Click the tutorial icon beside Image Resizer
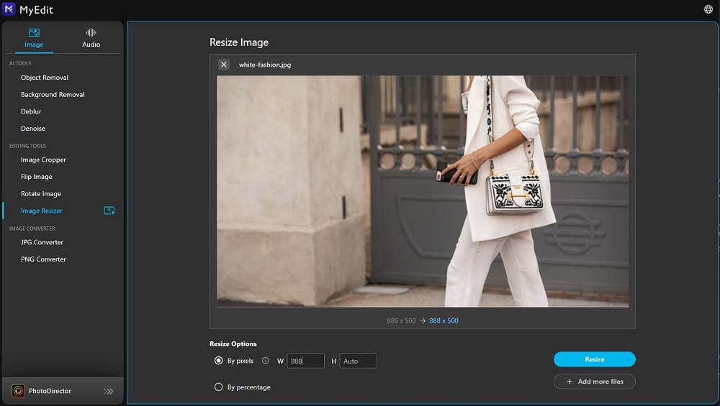This screenshot has height=406, width=720. 109,211
